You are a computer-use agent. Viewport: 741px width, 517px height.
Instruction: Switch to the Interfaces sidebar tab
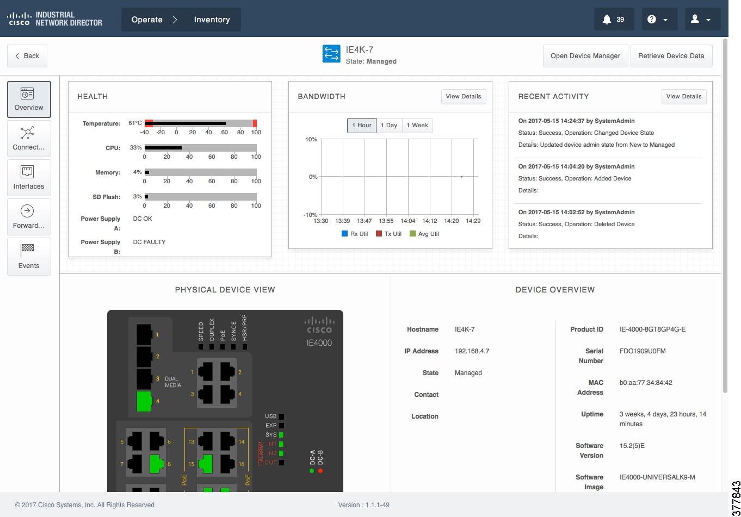[x=29, y=178]
